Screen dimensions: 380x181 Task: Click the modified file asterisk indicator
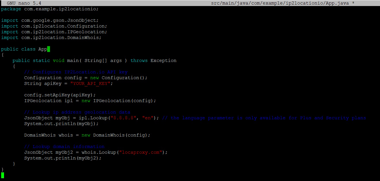353,3
